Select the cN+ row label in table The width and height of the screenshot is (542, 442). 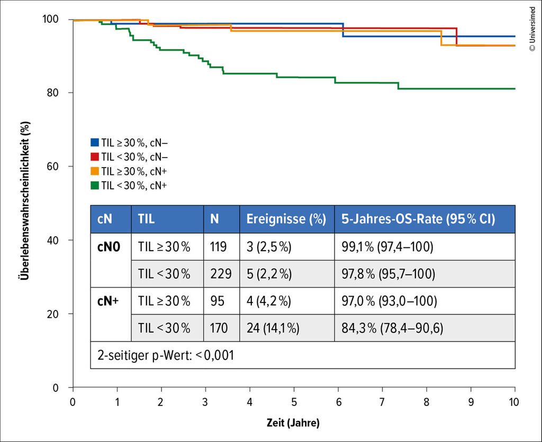point(108,301)
